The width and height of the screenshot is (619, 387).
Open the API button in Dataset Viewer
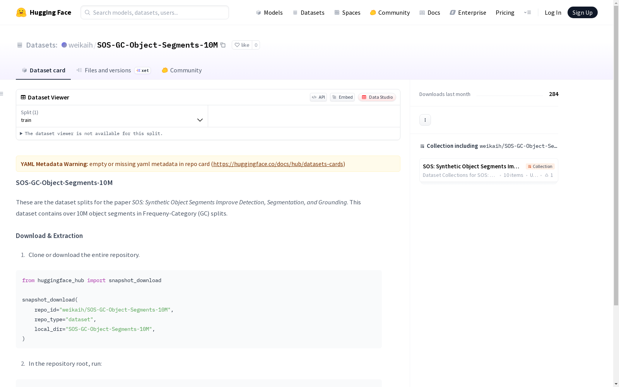pyautogui.click(x=318, y=97)
